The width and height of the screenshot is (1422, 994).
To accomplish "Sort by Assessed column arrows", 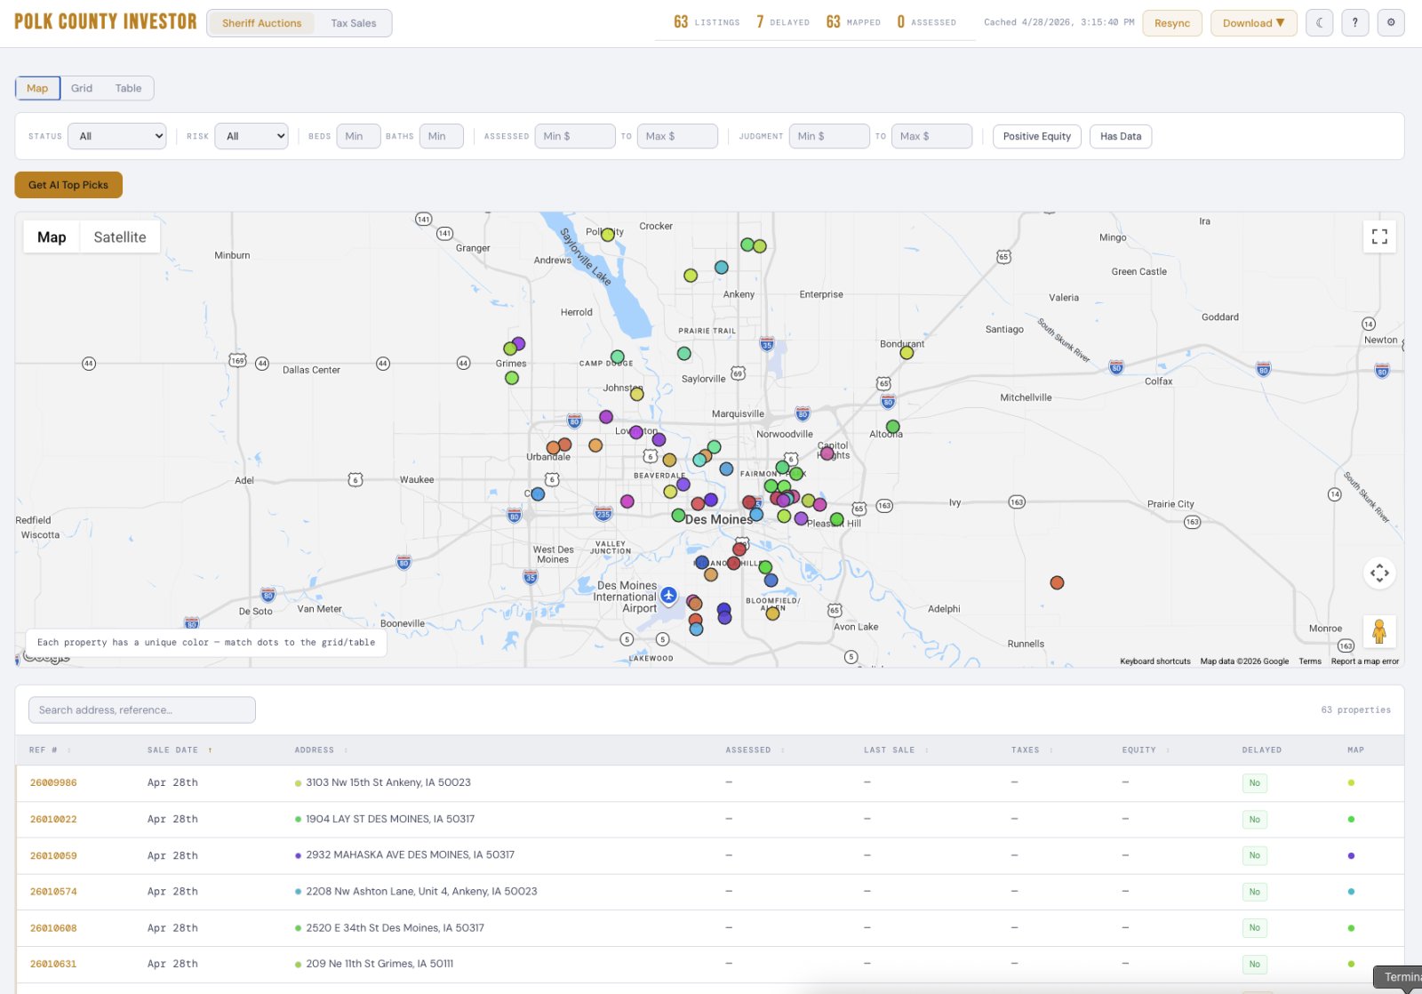I will click(783, 750).
